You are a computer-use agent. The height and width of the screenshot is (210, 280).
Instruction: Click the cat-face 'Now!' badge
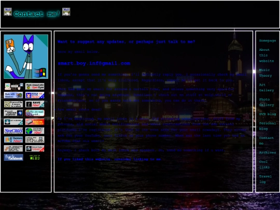pyautogui.click(x=35, y=95)
